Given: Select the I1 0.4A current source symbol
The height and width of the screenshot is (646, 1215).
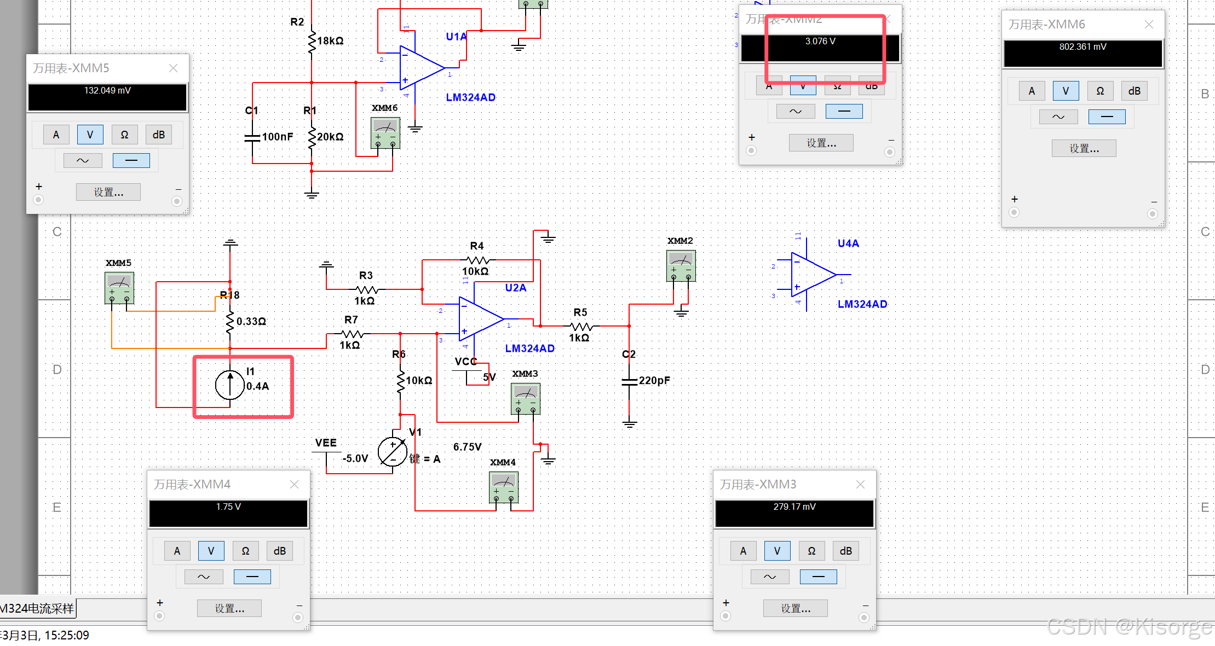Looking at the screenshot, I should (x=229, y=385).
